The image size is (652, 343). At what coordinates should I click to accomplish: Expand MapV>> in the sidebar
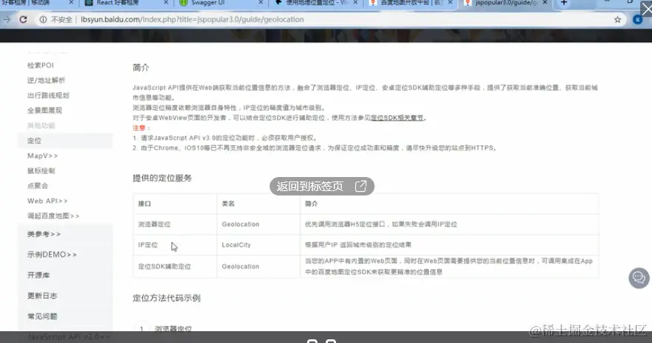click(43, 156)
